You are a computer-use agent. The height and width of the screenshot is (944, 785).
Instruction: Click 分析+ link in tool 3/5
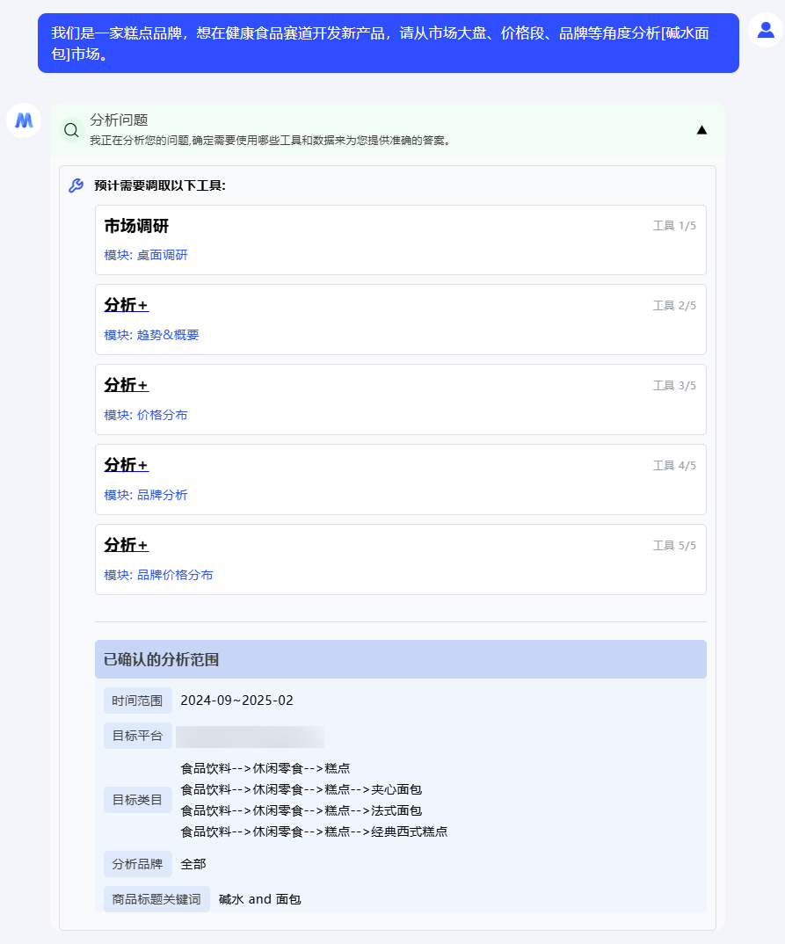tap(127, 385)
